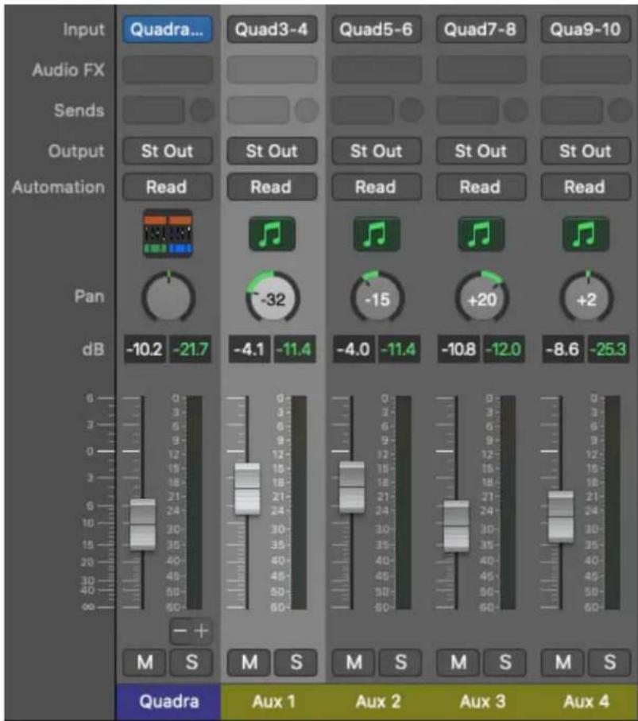638x721 pixels.
Task: Click the Aux 4 music note icon
Action: [586, 234]
